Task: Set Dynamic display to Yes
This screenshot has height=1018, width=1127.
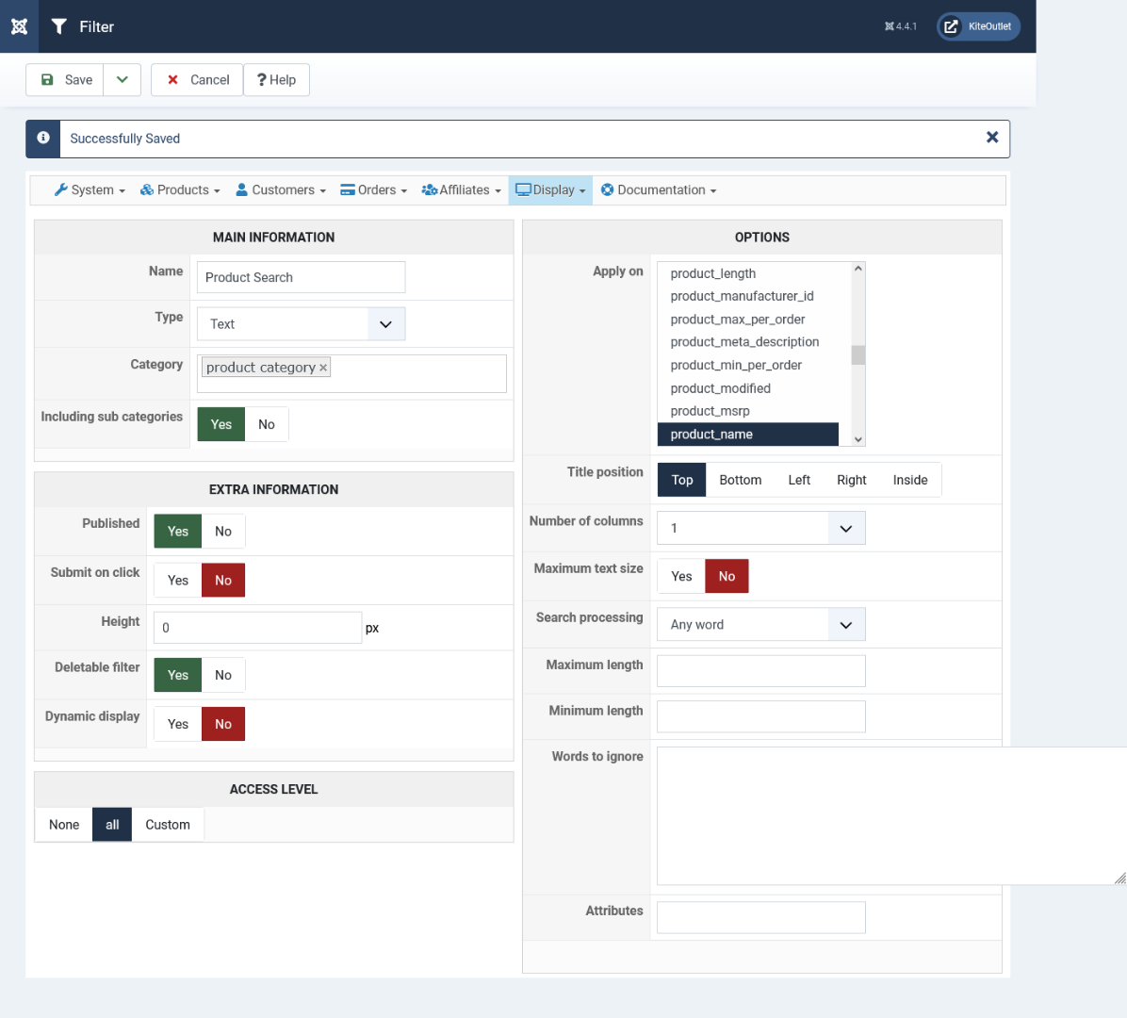Action: coord(177,724)
